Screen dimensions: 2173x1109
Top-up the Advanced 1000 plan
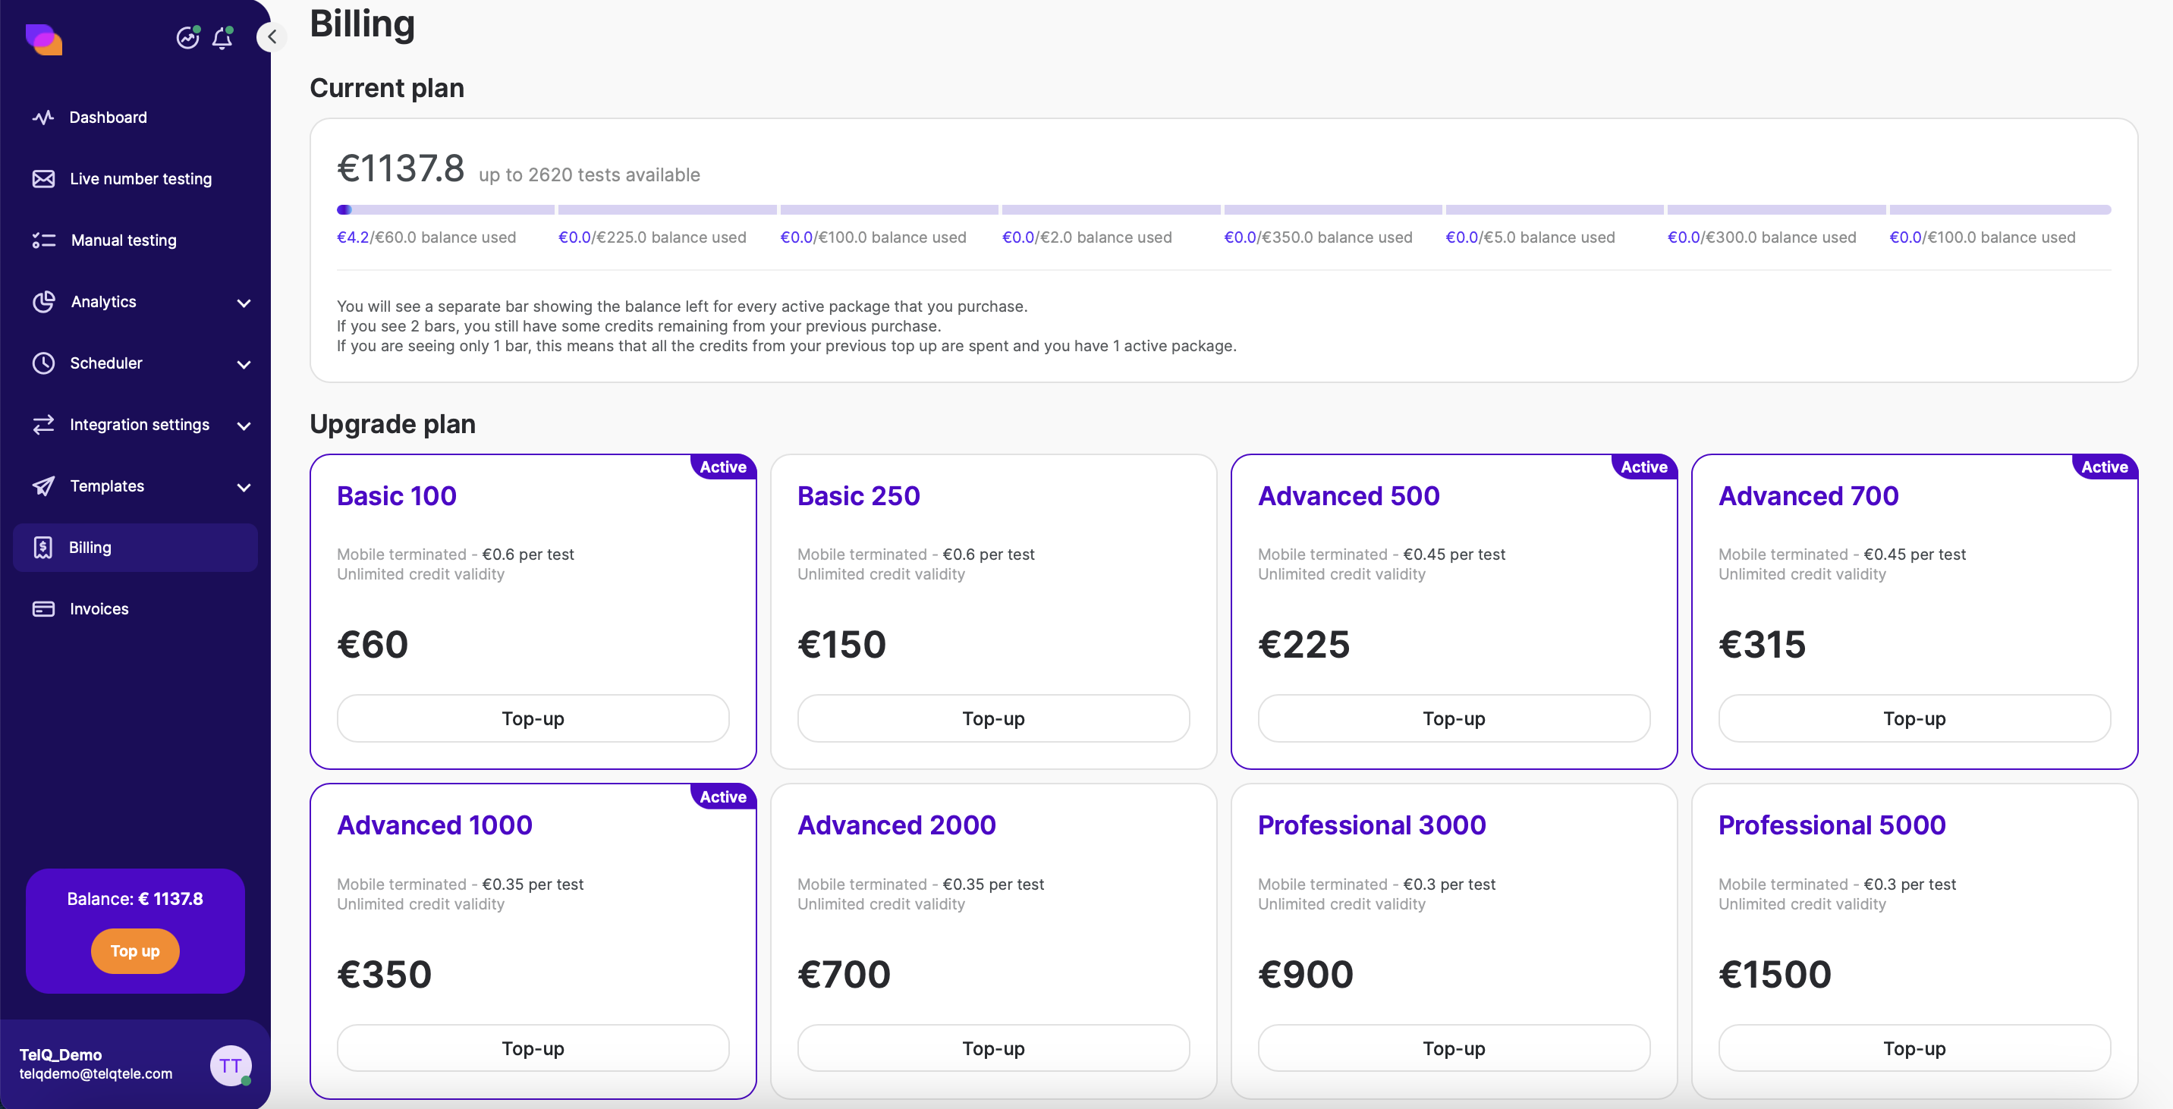533,1048
